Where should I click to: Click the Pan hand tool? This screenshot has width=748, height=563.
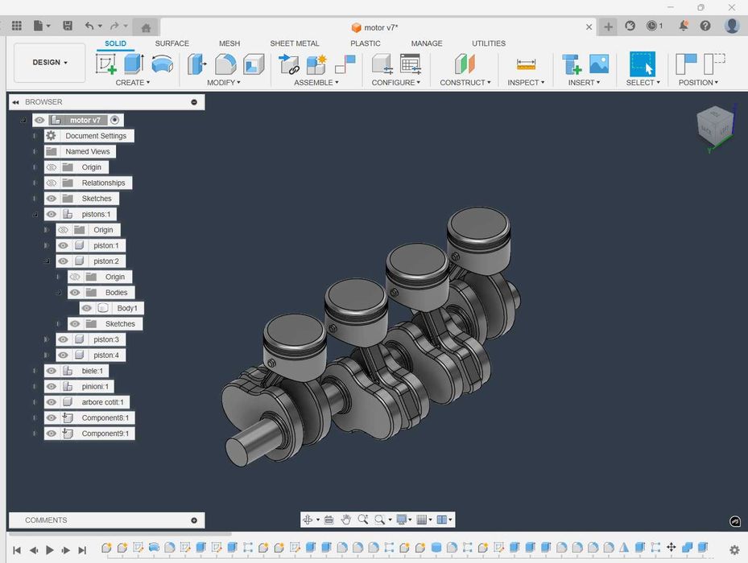tap(346, 520)
